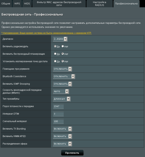Go to Настройка RADIUS tab
The width and height of the screenshot is (145, 157).
(99, 4)
